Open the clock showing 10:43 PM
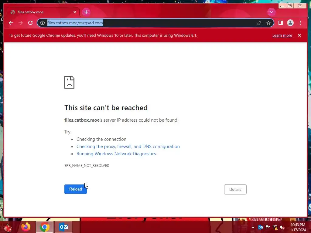Viewport: 311px width, 233px height. [x=298, y=227]
